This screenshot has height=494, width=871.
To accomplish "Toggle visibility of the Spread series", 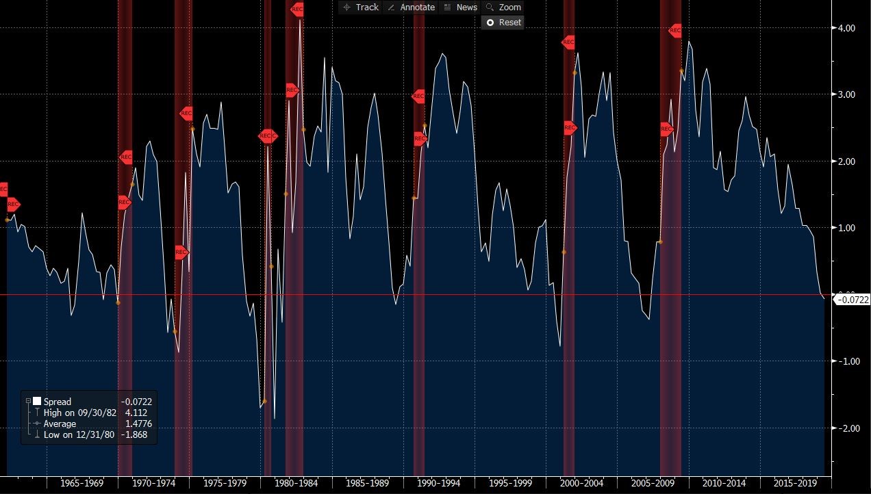I will click(36, 402).
